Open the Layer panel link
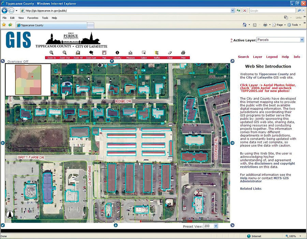Image resolution: width=307 pixels, height=239 pixels. click(x=258, y=57)
